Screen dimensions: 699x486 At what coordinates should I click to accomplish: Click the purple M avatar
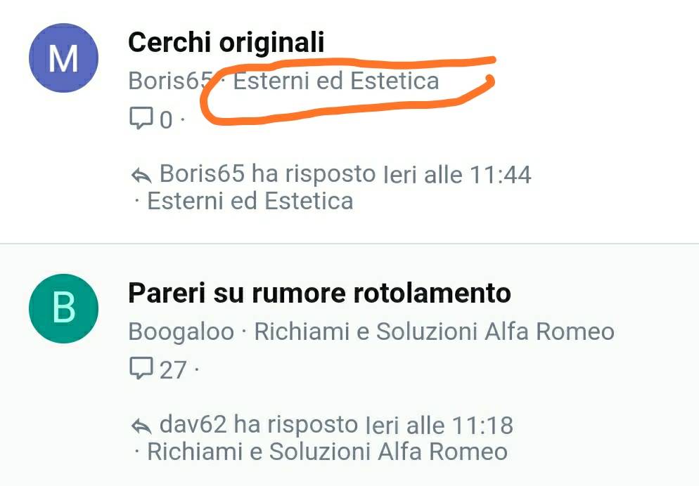point(63,58)
